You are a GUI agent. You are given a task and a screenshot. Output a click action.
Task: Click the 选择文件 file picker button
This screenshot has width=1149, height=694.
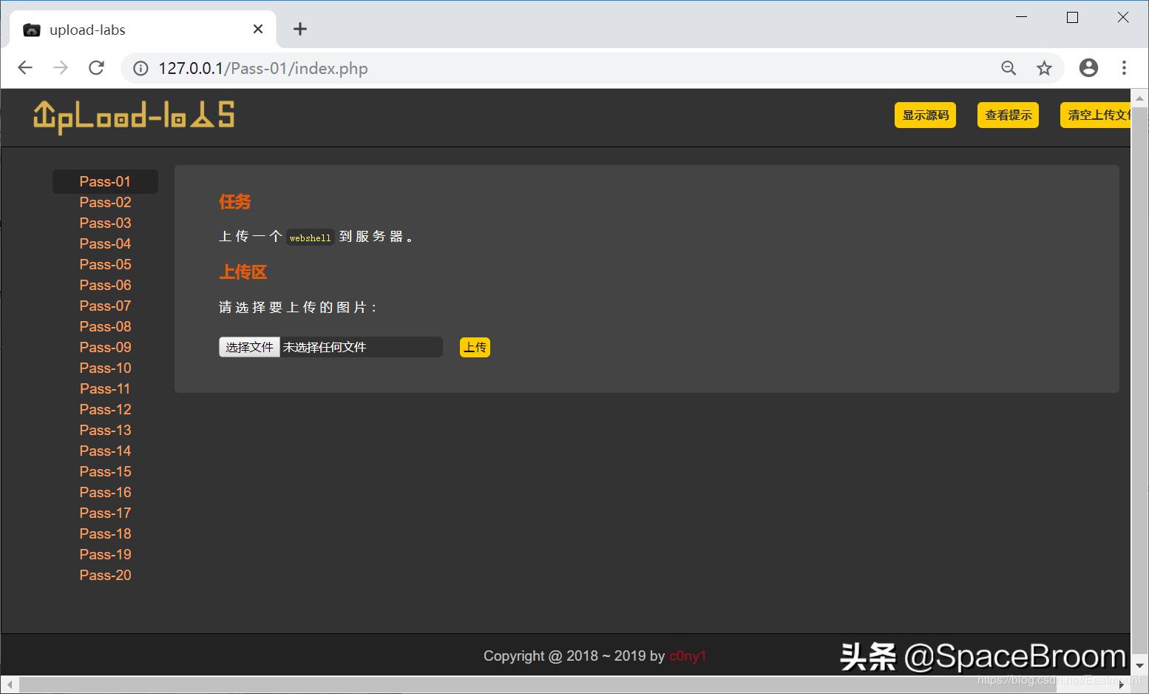pyautogui.click(x=249, y=346)
